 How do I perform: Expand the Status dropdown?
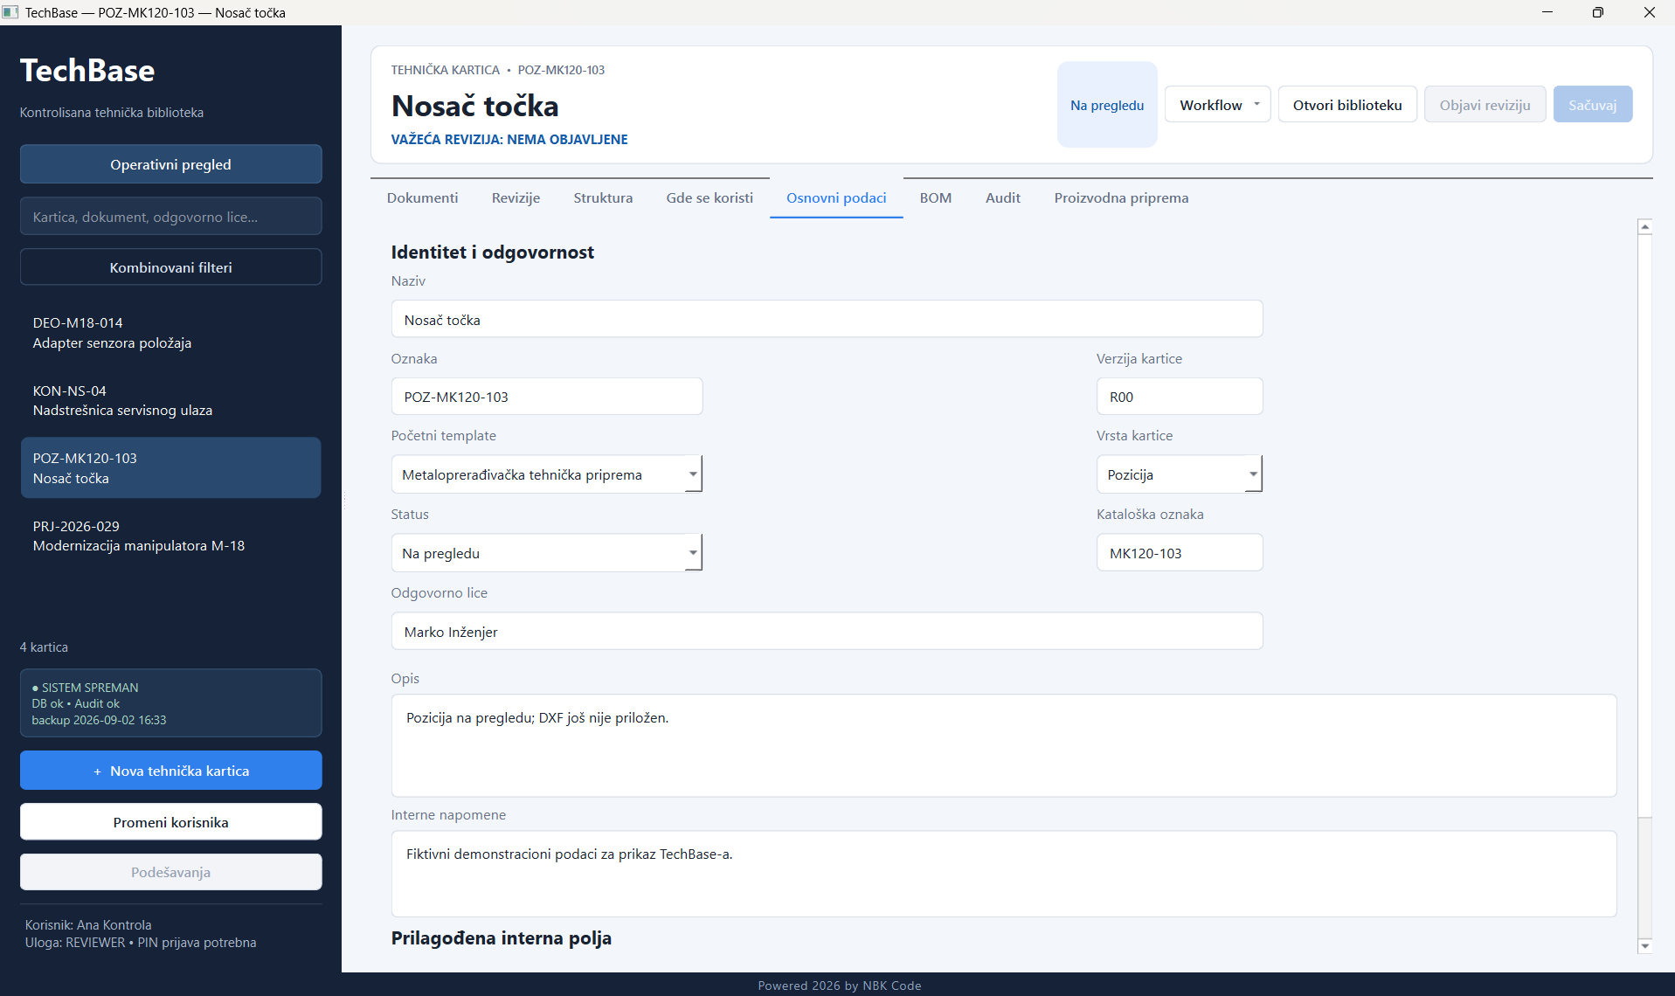coord(546,553)
